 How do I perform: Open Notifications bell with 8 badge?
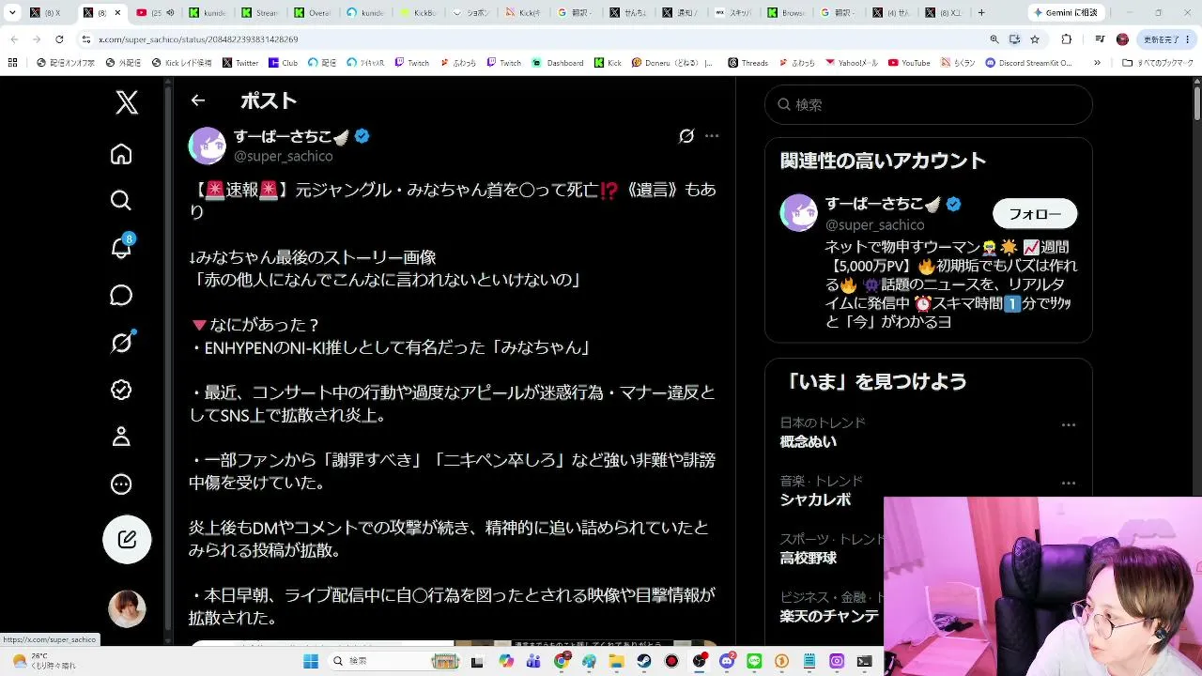[122, 247]
